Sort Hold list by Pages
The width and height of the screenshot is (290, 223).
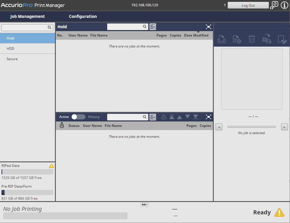tap(161, 35)
